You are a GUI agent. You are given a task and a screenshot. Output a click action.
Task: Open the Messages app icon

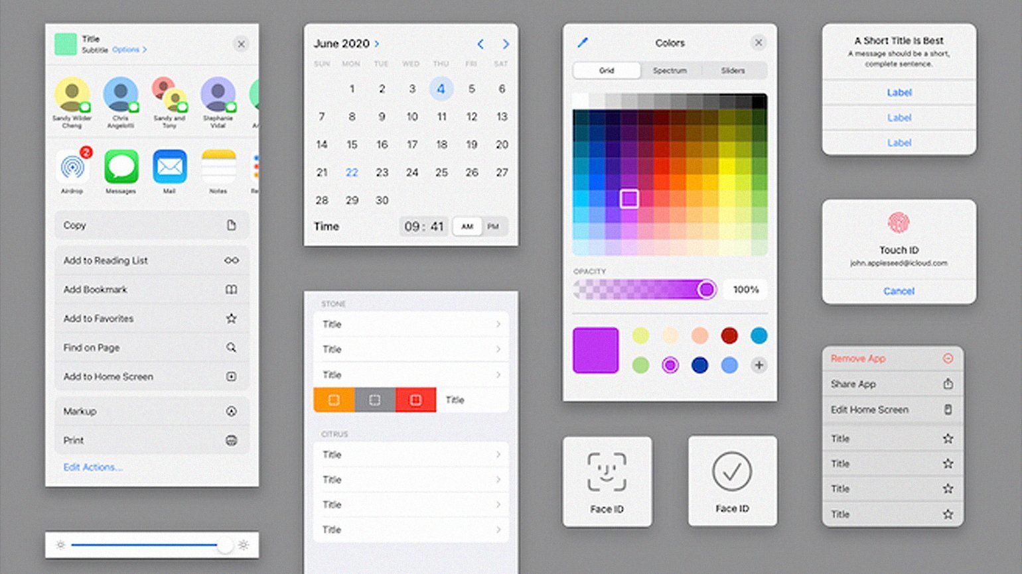[121, 166]
